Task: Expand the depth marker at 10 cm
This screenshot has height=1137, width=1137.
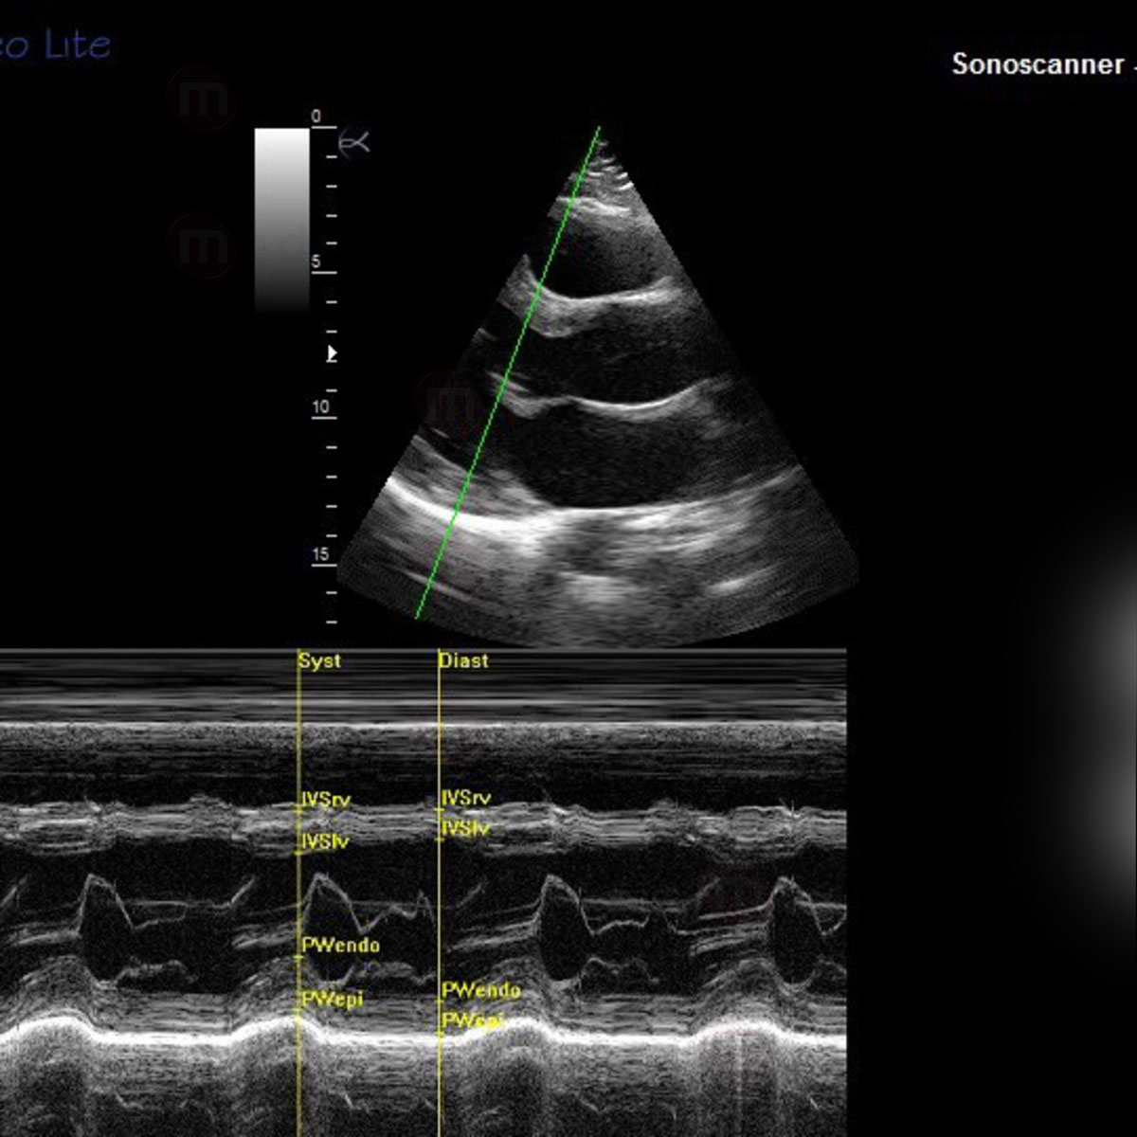Action: (319, 407)
